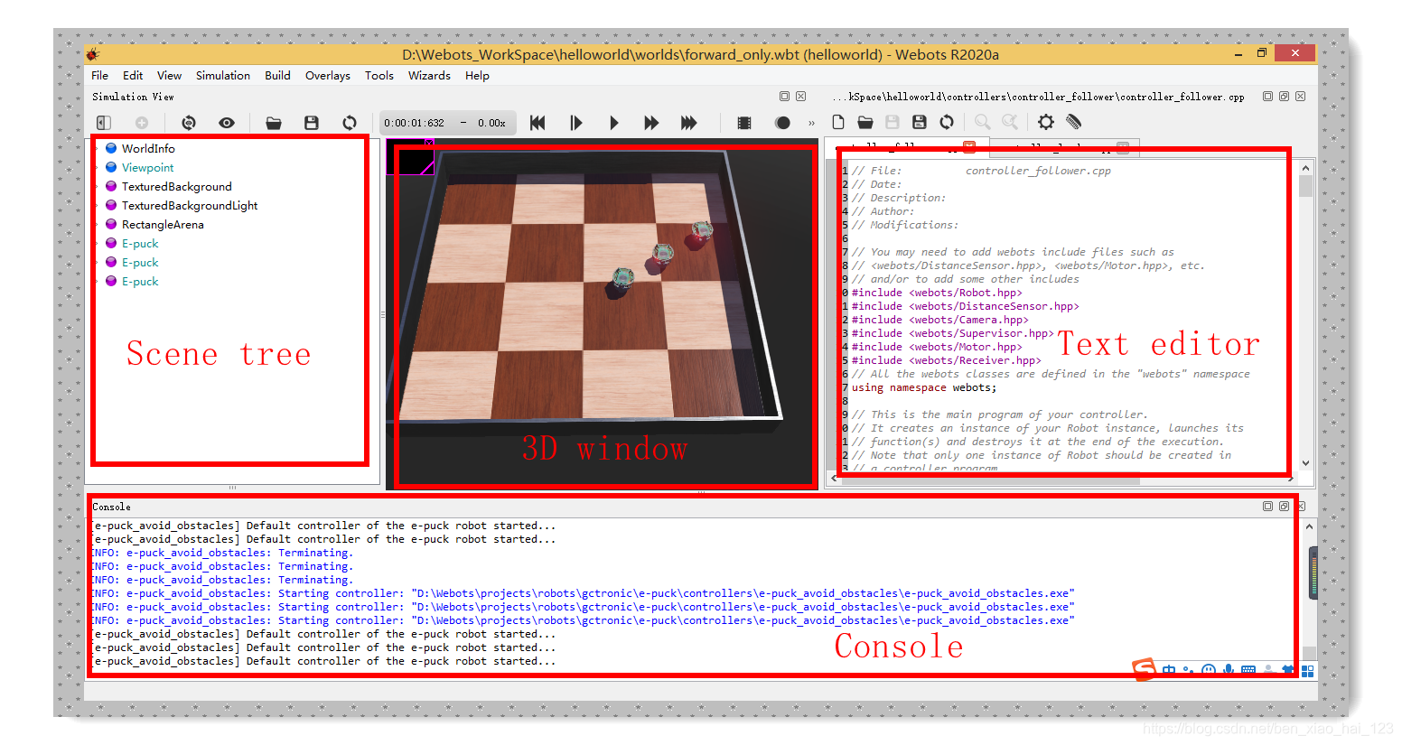Click the grayed-out Add node plus icon
The height and width of the screenshot is (745, 1402).
coord(142,123)
